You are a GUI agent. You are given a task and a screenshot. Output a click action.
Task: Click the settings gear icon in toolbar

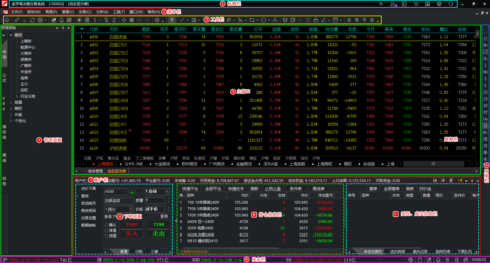157,20
